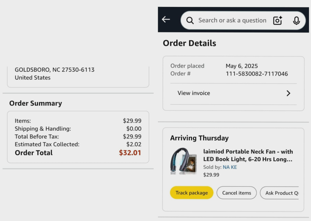The image size is (311, 221).
Task: Open camera lens visual search
Action: tap(277, 20)
